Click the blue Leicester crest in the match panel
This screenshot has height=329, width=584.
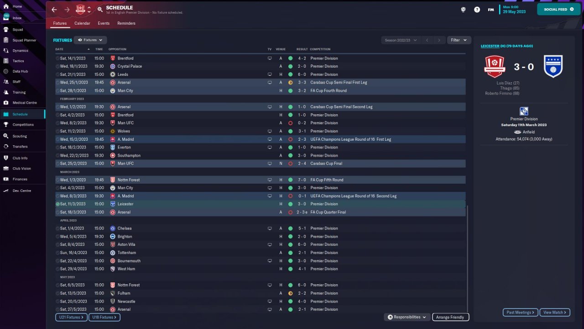coord(553,67)
